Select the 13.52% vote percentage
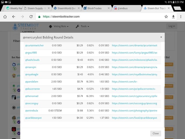Viewport: 185px width, 139px height. 90,89
